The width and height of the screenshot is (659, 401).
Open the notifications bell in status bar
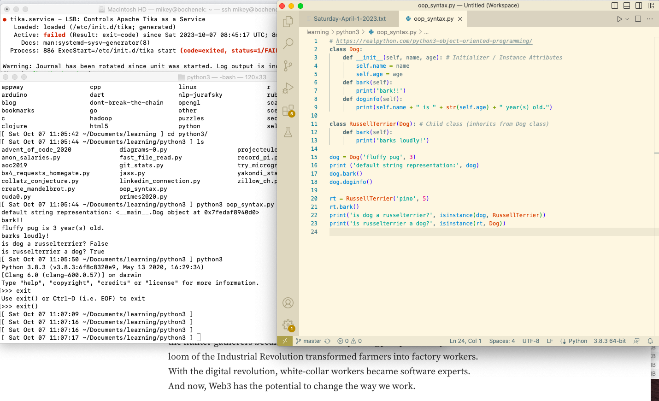(x=650, y=341)
